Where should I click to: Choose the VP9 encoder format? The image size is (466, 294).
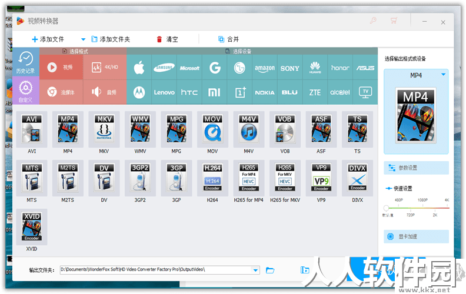[321, 178]
